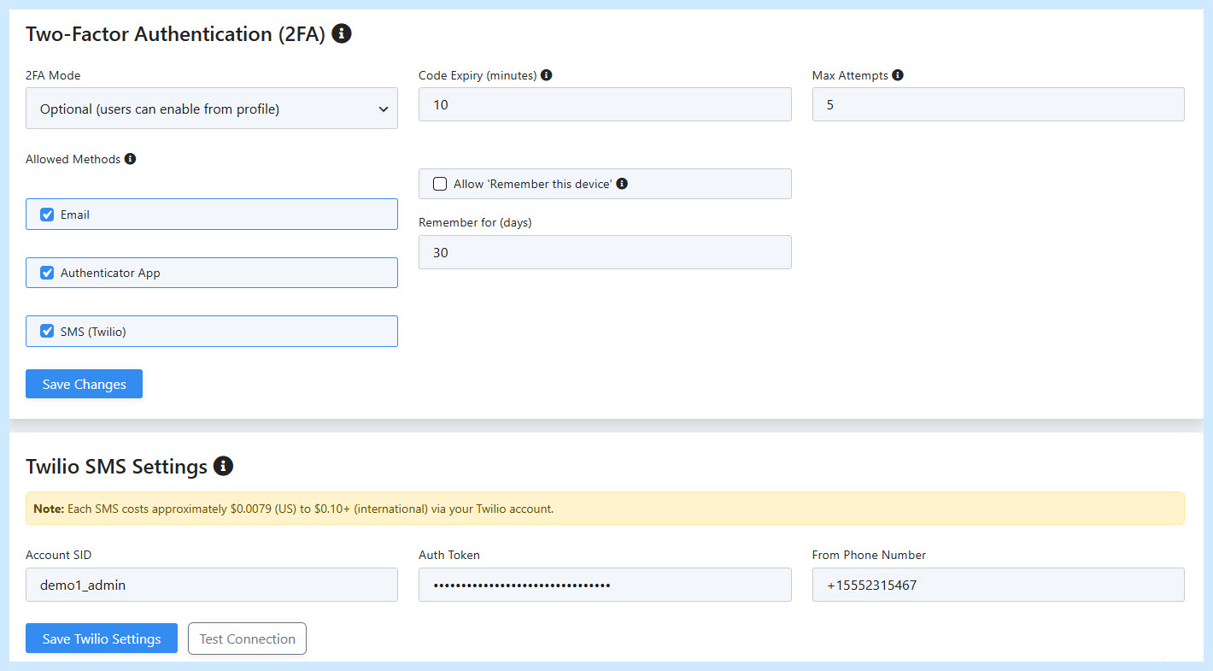
Task: Uncheck the Authenticator App checkbox
Action: pos(48,273)
